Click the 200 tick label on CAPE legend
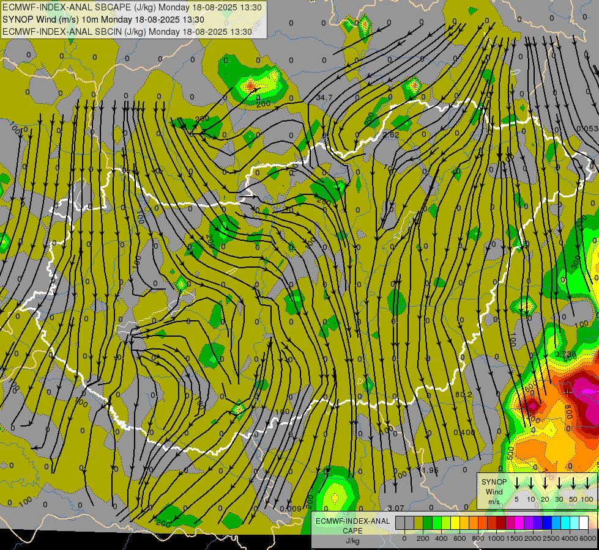This screenshot has height=550, width=599. point(423,538)
